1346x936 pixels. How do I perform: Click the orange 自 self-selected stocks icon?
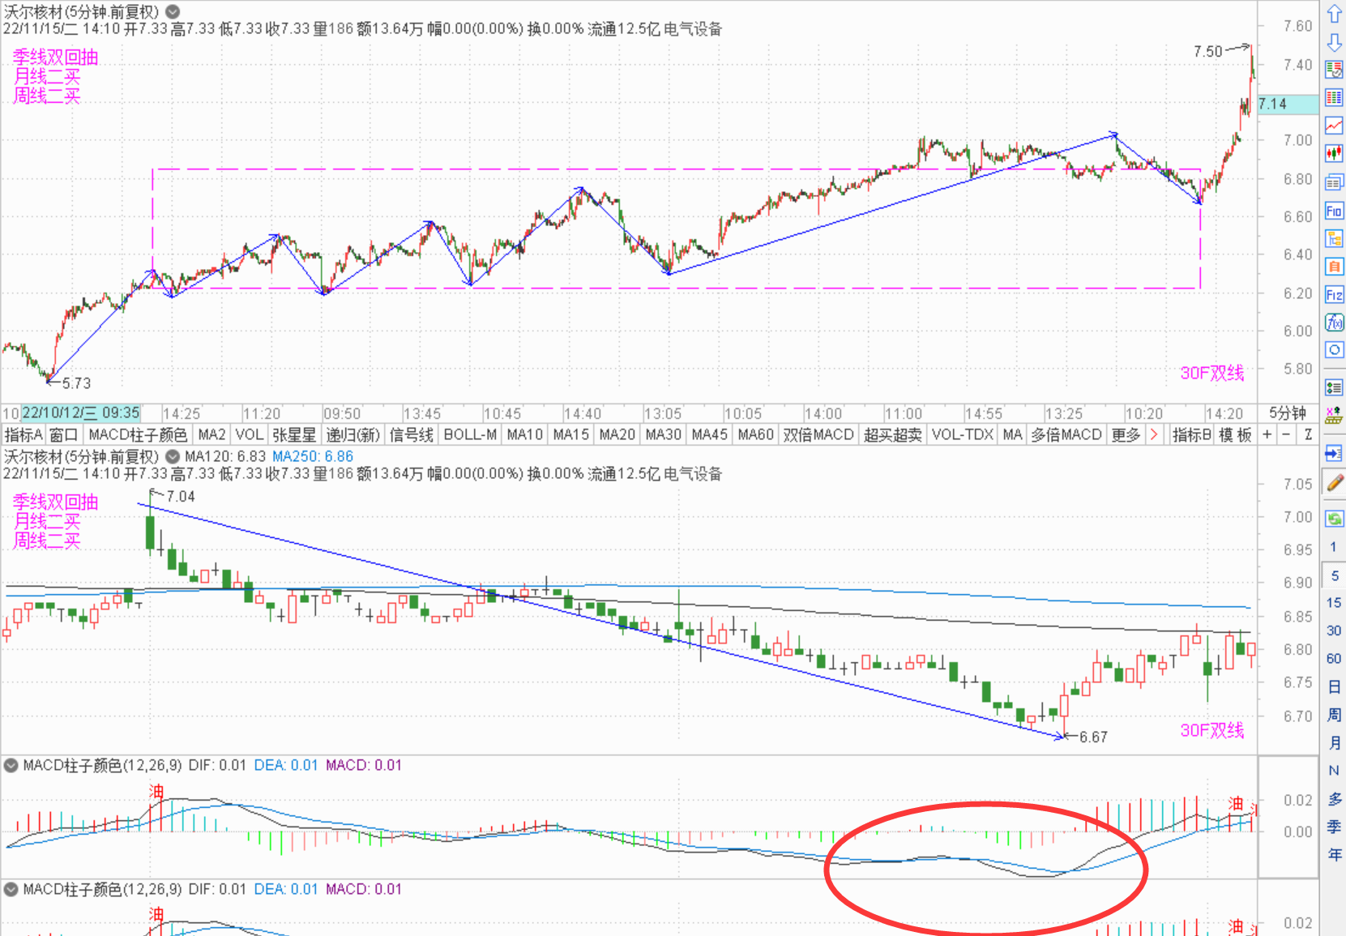click(1334, 266)
